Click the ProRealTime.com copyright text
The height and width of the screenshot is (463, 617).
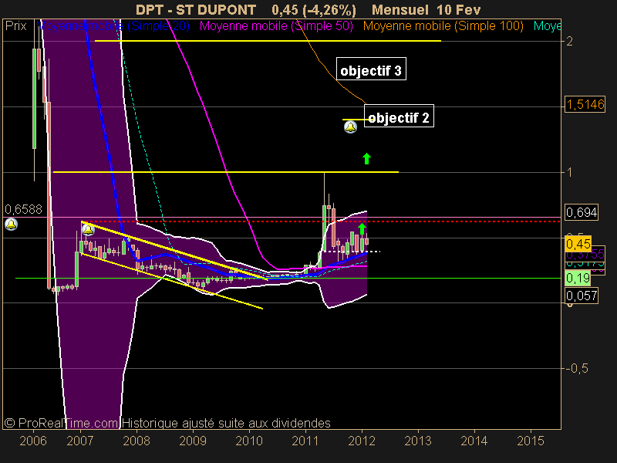tap(61, 423)
